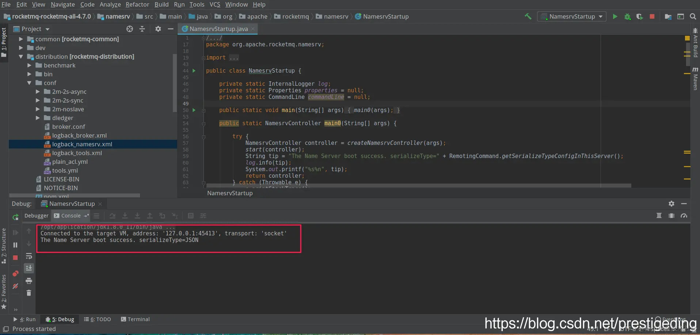Open Project panel settings gear
This screenshot has height=335, width=700.
[158, 29]
